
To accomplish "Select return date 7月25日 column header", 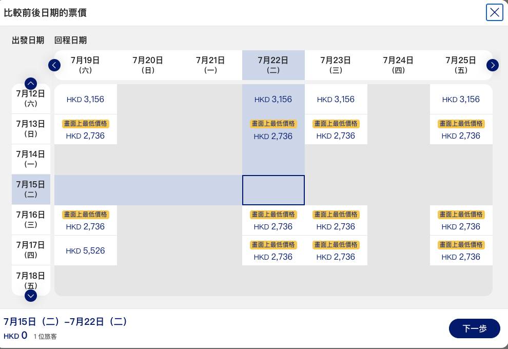I will point(461,65).
